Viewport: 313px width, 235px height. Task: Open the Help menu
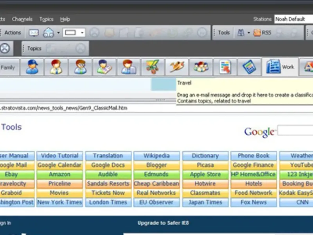(65, 19)
